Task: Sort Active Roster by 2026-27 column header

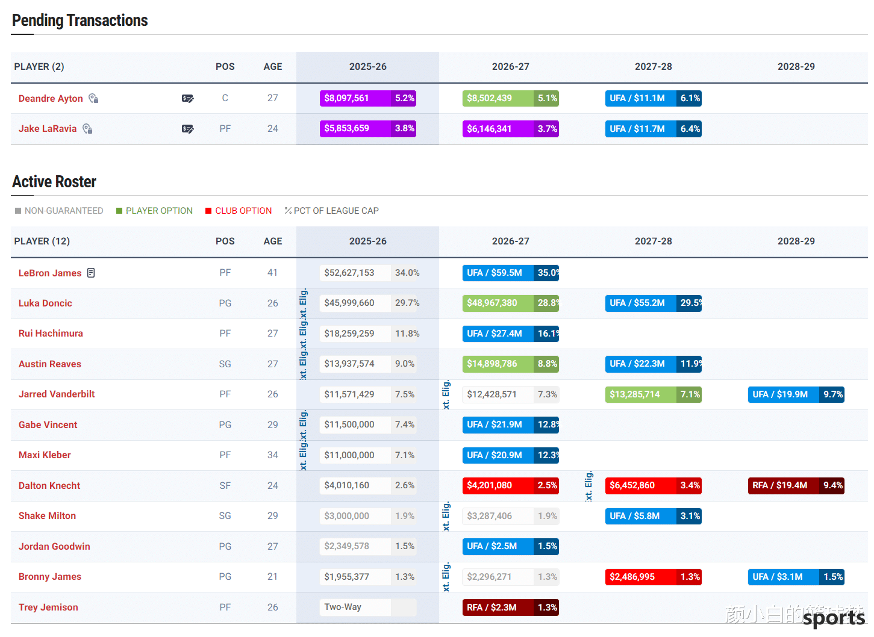Action: [x=510, y=241]
